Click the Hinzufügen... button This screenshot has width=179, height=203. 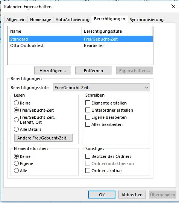pyautogui.click(x=53, y=71)
